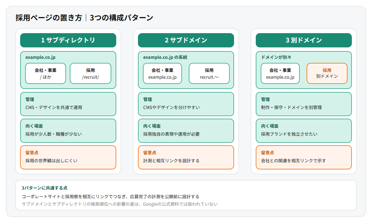Click the text 計測と相互リンクを設計する

(x=171, y=161)
